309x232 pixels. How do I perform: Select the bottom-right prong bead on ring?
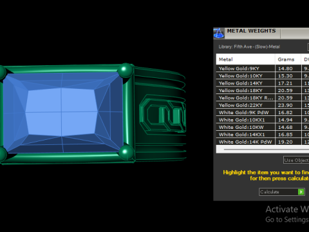coord(126,152)
